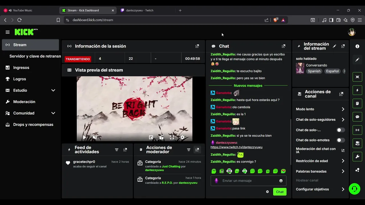This screenshot has height=205, width=365.
Task: Click the pencil icon in right sidebar
Action: [x=357, y=60]
